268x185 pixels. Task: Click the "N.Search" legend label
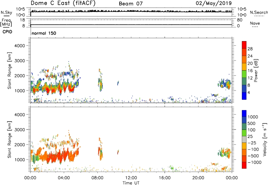(x=259, y=12)
